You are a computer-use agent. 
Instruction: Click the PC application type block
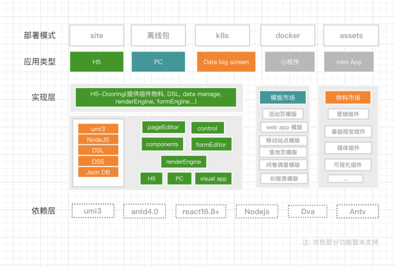click(x=158, y=62)
